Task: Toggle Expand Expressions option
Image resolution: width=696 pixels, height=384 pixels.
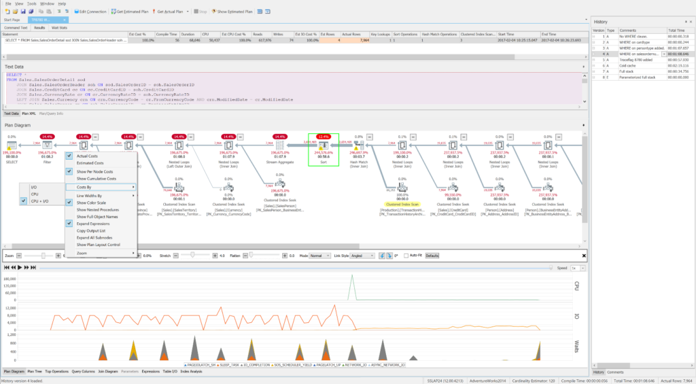Action: click(x=101, y=224)
